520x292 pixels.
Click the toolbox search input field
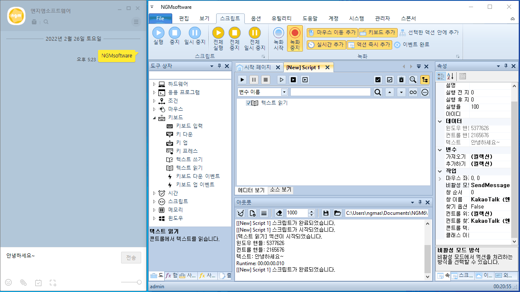(x=190, y=75)
